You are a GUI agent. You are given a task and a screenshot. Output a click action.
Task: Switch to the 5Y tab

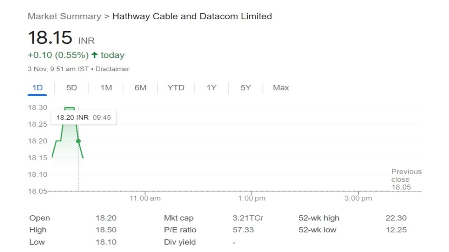pyautogui.click(x=246, y=88)
